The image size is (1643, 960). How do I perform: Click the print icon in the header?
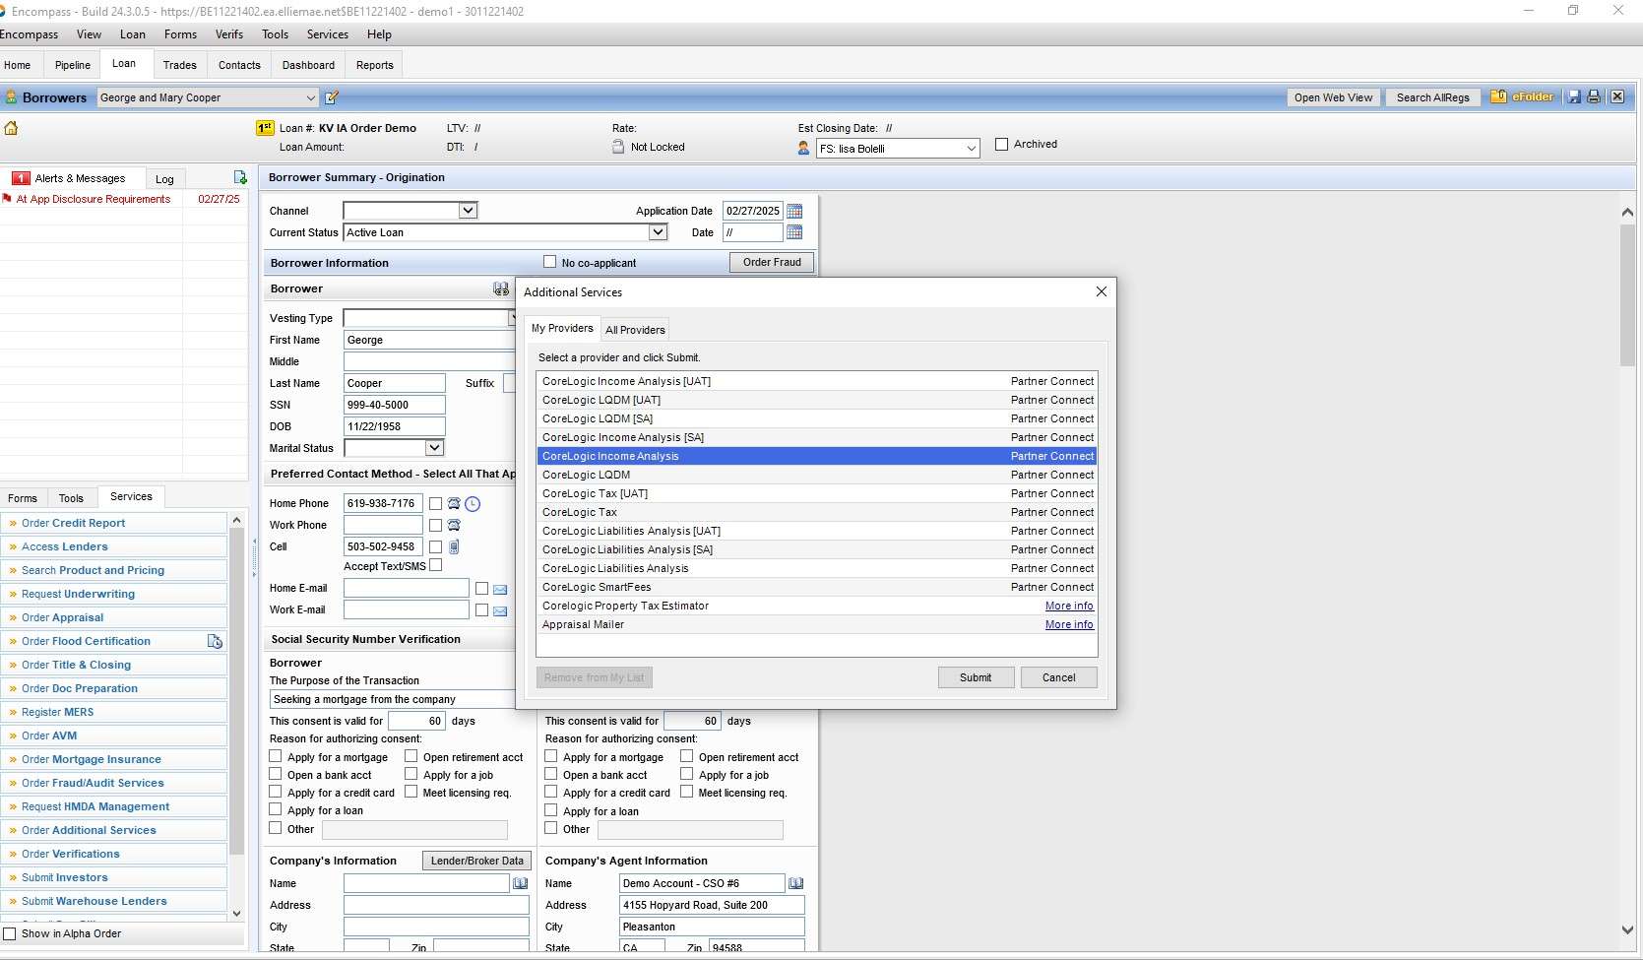(1594, 96)
